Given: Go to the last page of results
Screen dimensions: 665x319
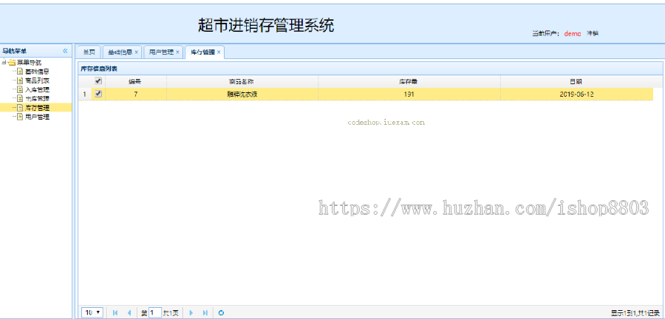Looking at the screenshot, I should tap(205, 313).
